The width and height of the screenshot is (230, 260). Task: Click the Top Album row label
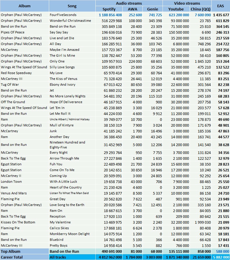[24, 251]
